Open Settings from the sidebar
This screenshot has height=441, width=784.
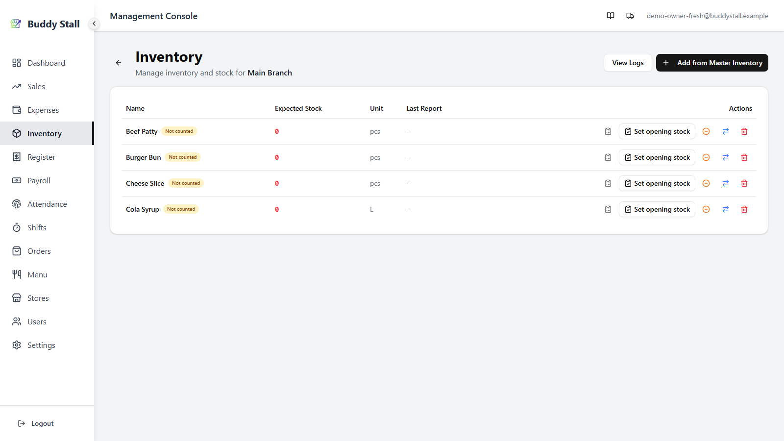coord(46,345)
